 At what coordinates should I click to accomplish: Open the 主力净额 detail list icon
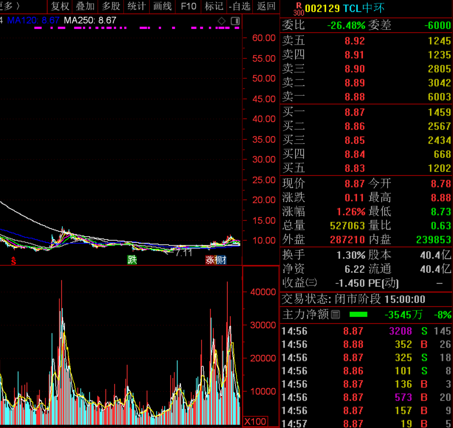point(336,314)
